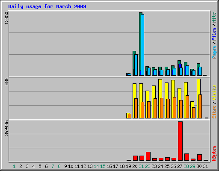Click the Sites legend label
Image resolution: width=219 pixels, height=171 pixels.
tap(214, 112)
